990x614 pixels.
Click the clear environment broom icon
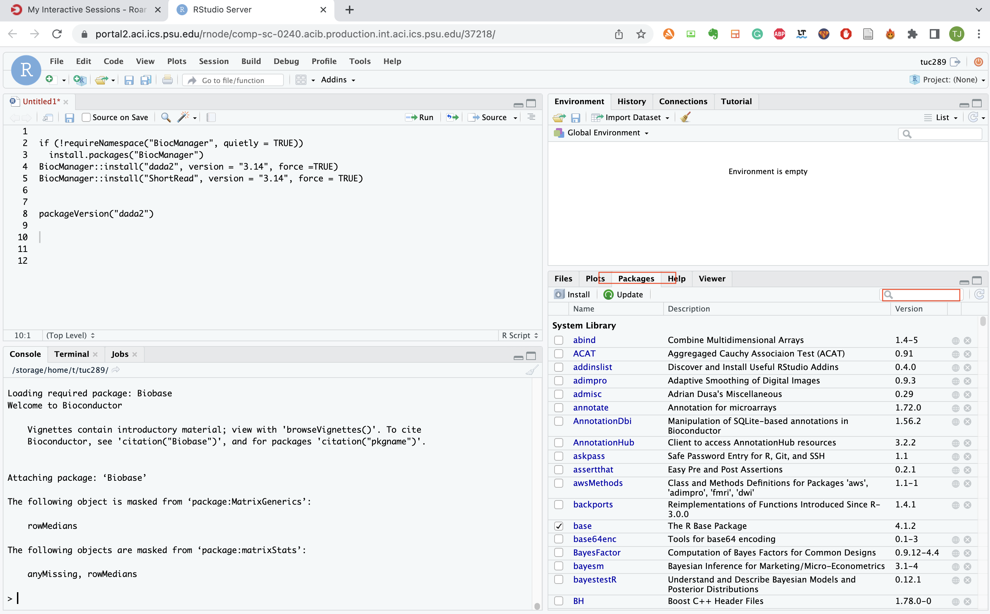pyautogui.click(x=685, y=117)
